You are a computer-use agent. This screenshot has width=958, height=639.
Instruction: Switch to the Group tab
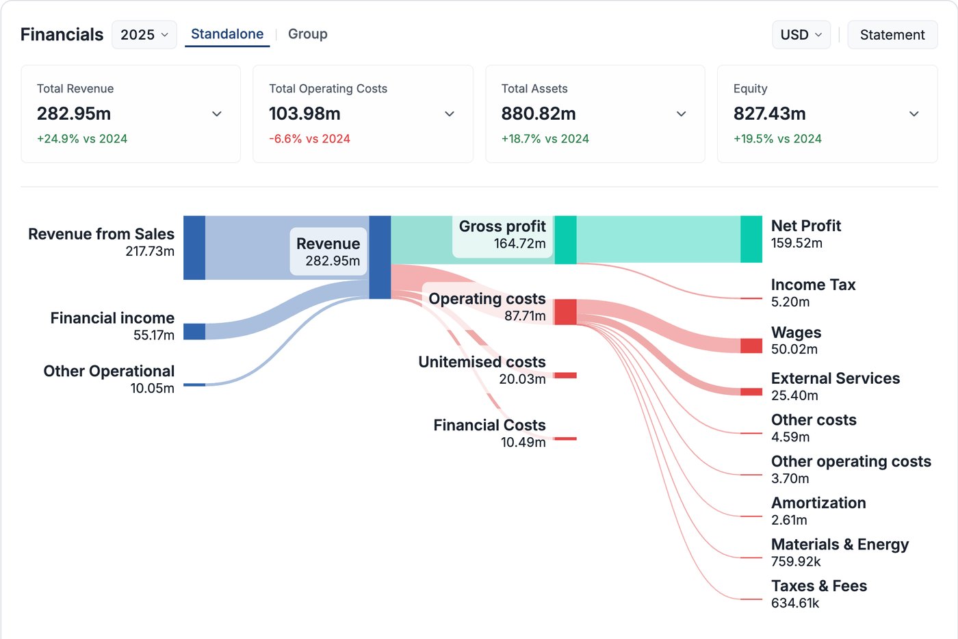(307, 34)
